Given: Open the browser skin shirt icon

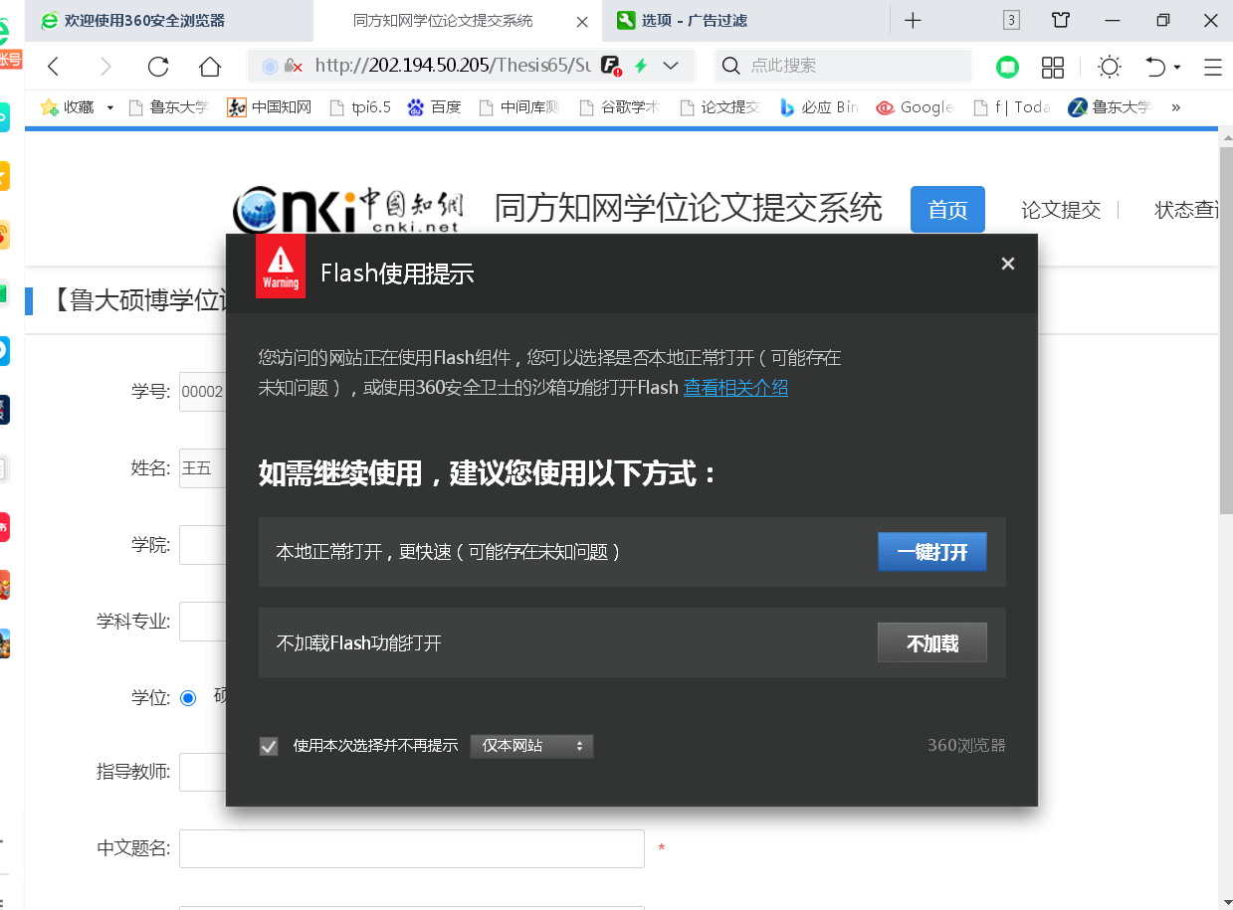Looking at the screenshot, I should 1061,20.
